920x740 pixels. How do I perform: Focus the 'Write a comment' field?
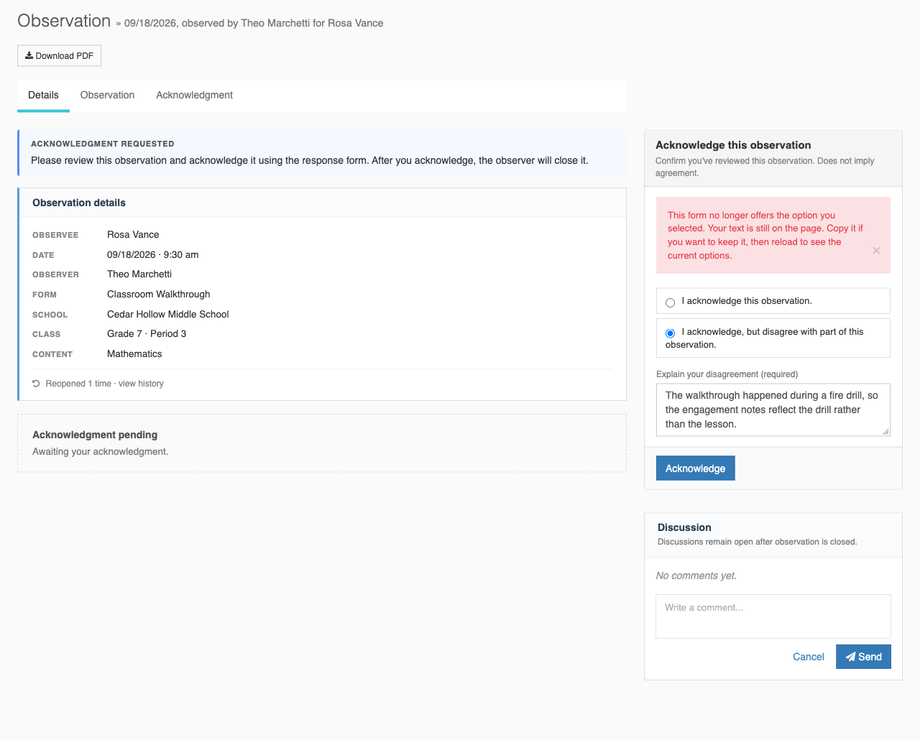(x=773, y=616)
